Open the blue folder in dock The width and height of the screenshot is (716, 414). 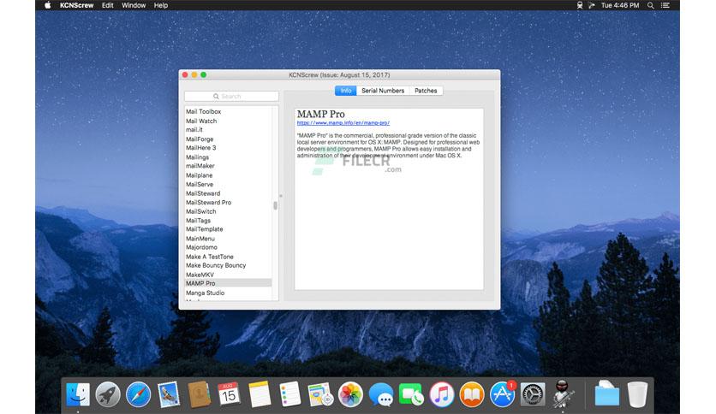607,393
